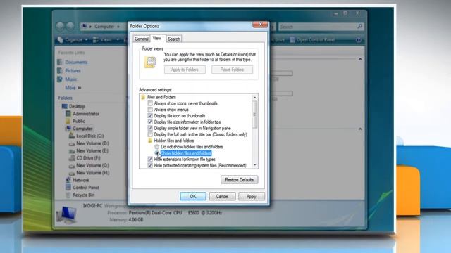The width and height of the screenshot is (451, 253).
Task: Select the View tab
Action: pos(157,38)
